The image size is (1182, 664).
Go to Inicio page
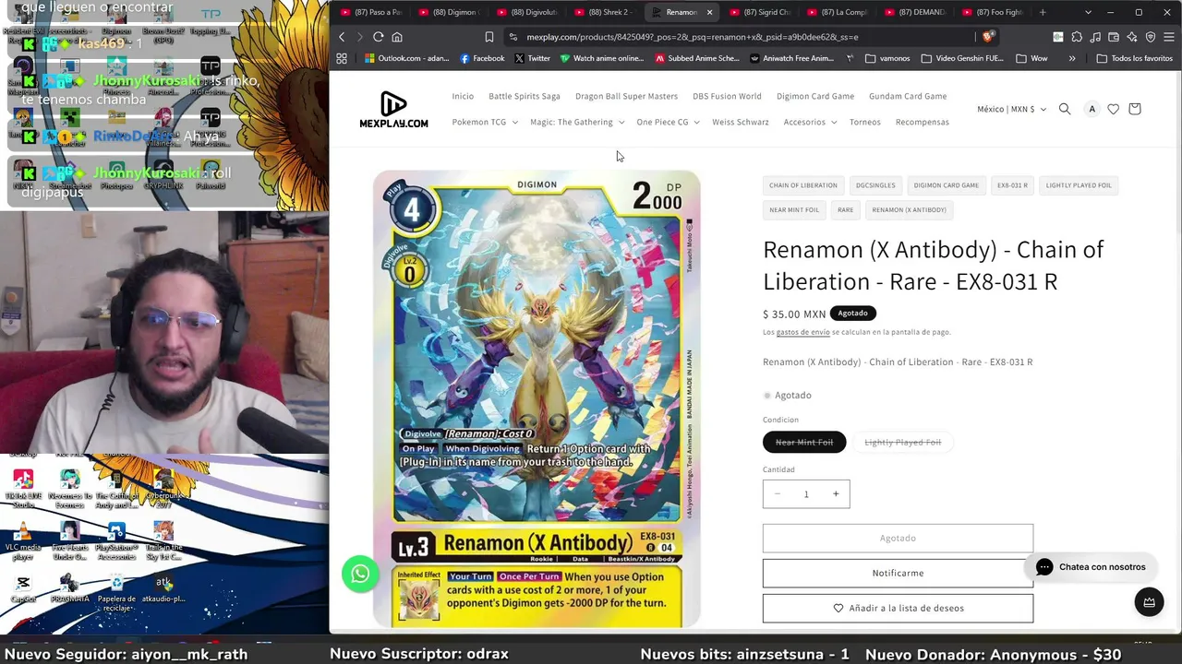pyautogui.click(x=463, y=96)
